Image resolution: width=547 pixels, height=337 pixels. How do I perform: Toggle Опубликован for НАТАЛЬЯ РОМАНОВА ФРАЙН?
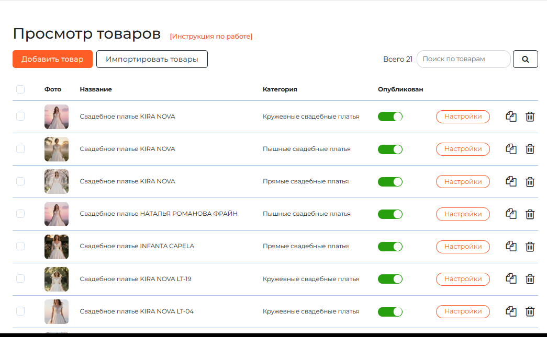pos(390,214)
